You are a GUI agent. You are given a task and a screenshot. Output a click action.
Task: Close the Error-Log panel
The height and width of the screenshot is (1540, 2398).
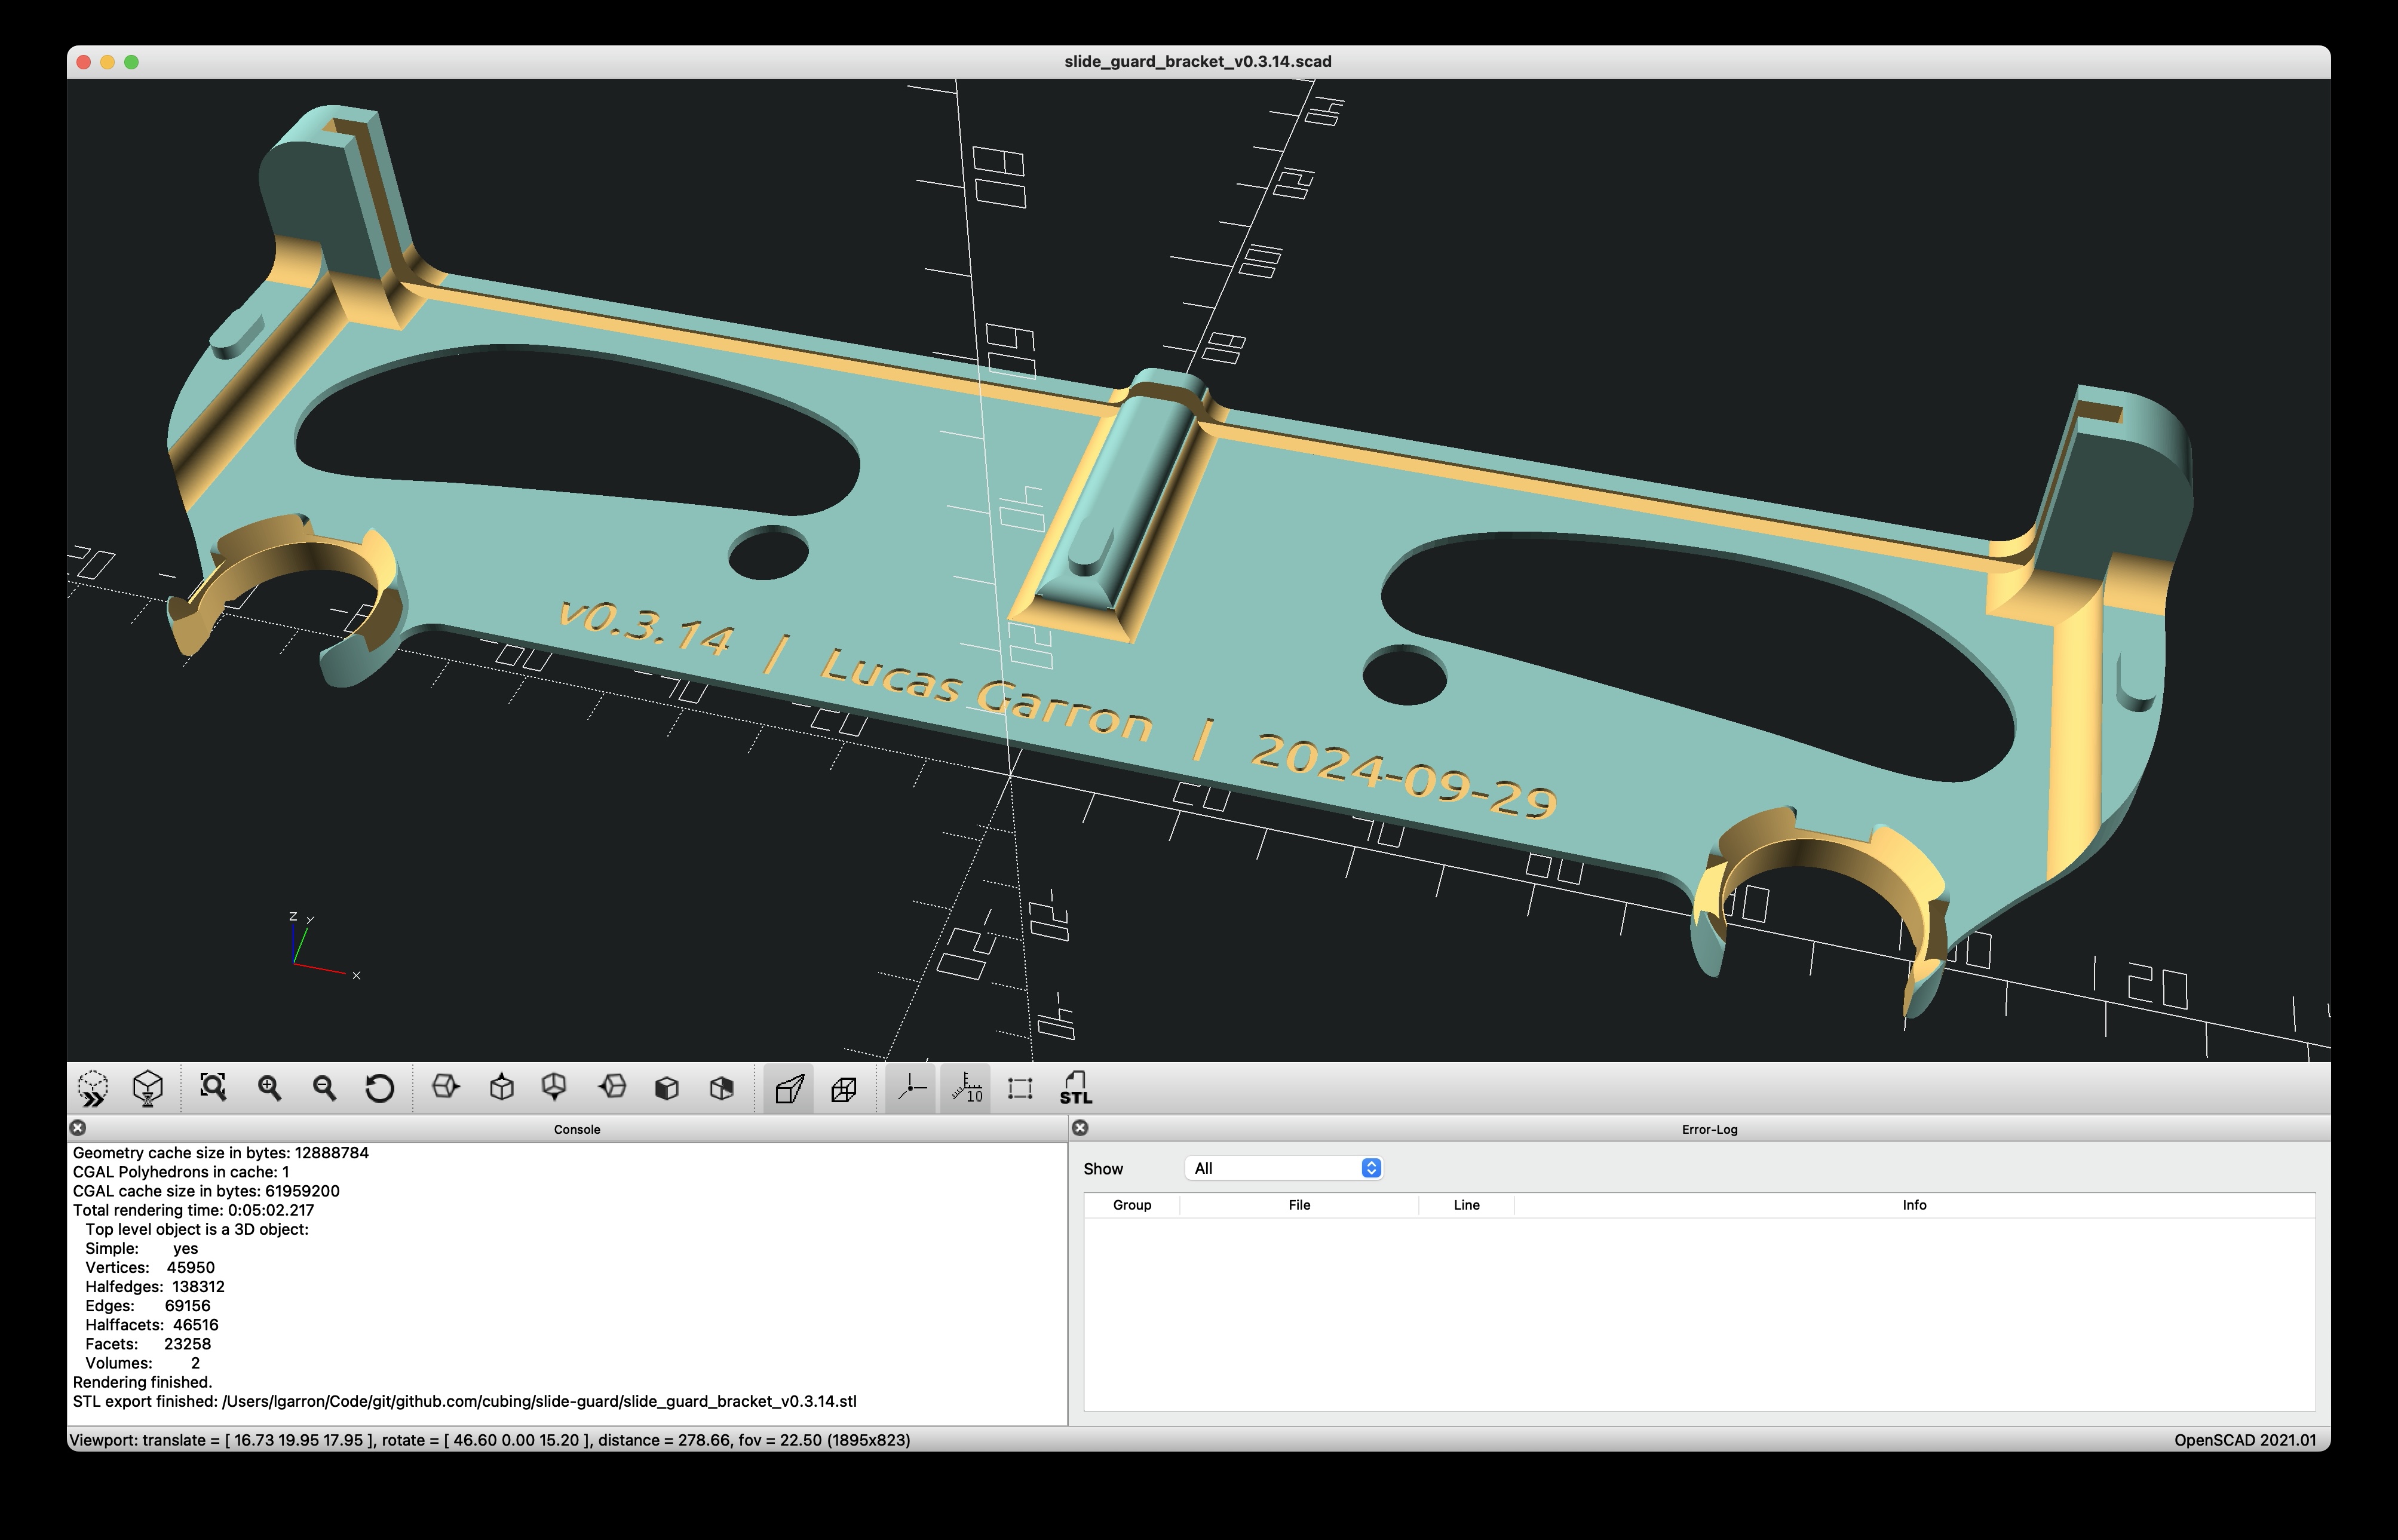[x=1080, y=1128]
